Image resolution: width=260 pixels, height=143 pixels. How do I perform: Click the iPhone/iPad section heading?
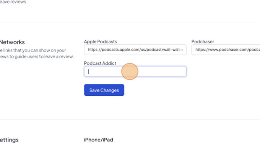99,140
